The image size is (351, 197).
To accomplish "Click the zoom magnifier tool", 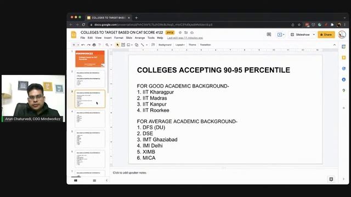I will [x=107, y=45].
